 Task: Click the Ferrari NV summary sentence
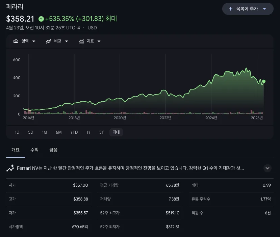(x=130, y=168)
